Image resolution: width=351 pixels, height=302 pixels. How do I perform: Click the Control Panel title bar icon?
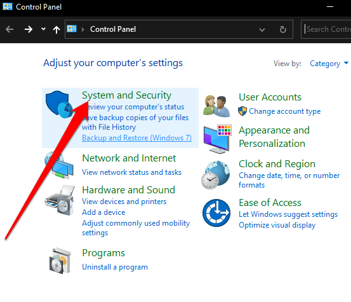[x=8, y=6]
